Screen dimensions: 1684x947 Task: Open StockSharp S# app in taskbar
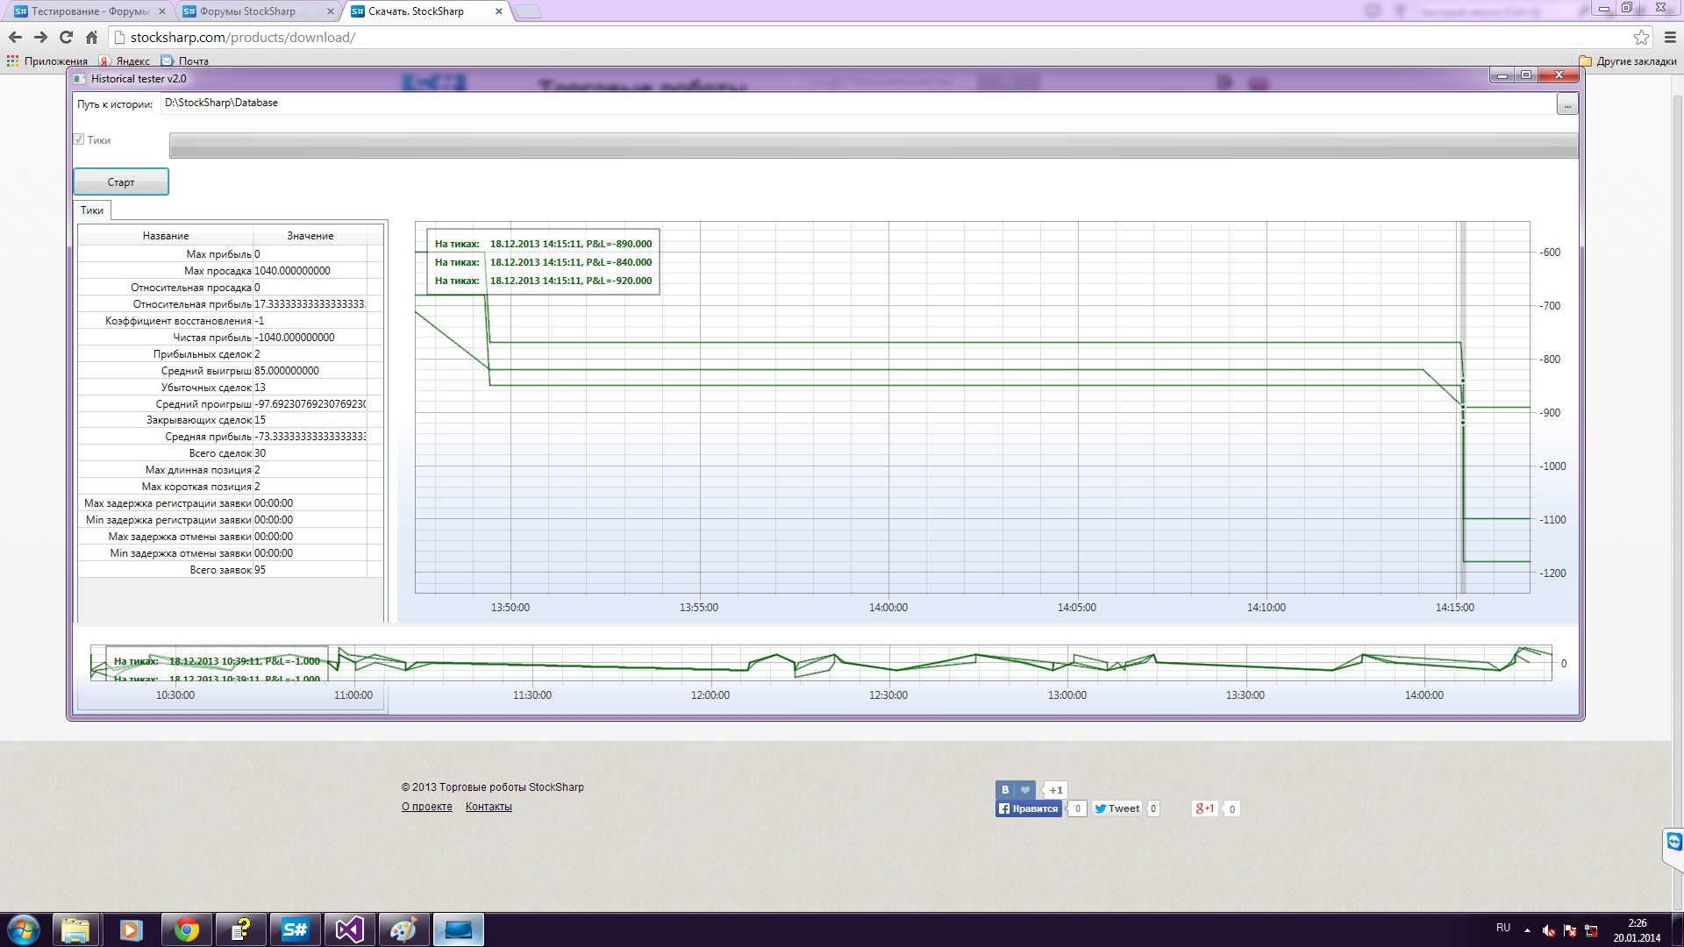point(295,929)
